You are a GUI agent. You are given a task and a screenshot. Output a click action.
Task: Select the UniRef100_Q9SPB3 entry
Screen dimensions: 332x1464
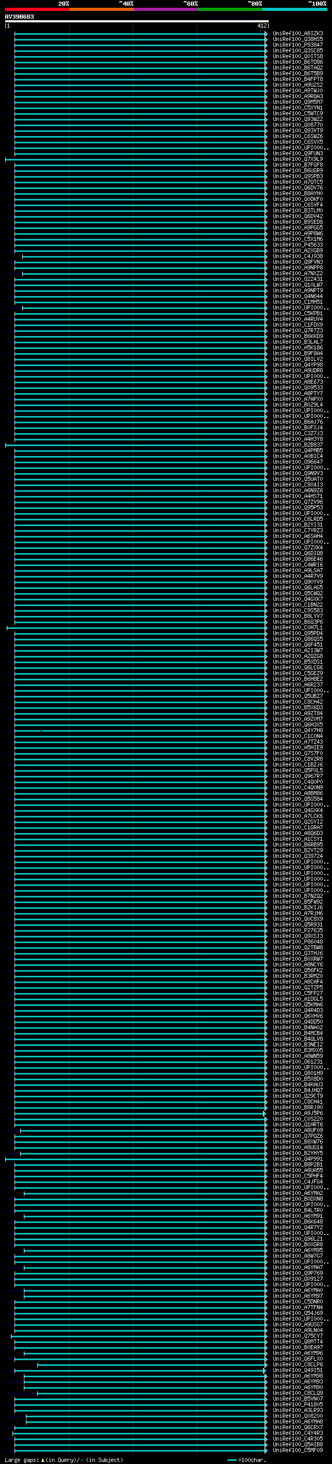pyautogui.click(x=297, y=176)
